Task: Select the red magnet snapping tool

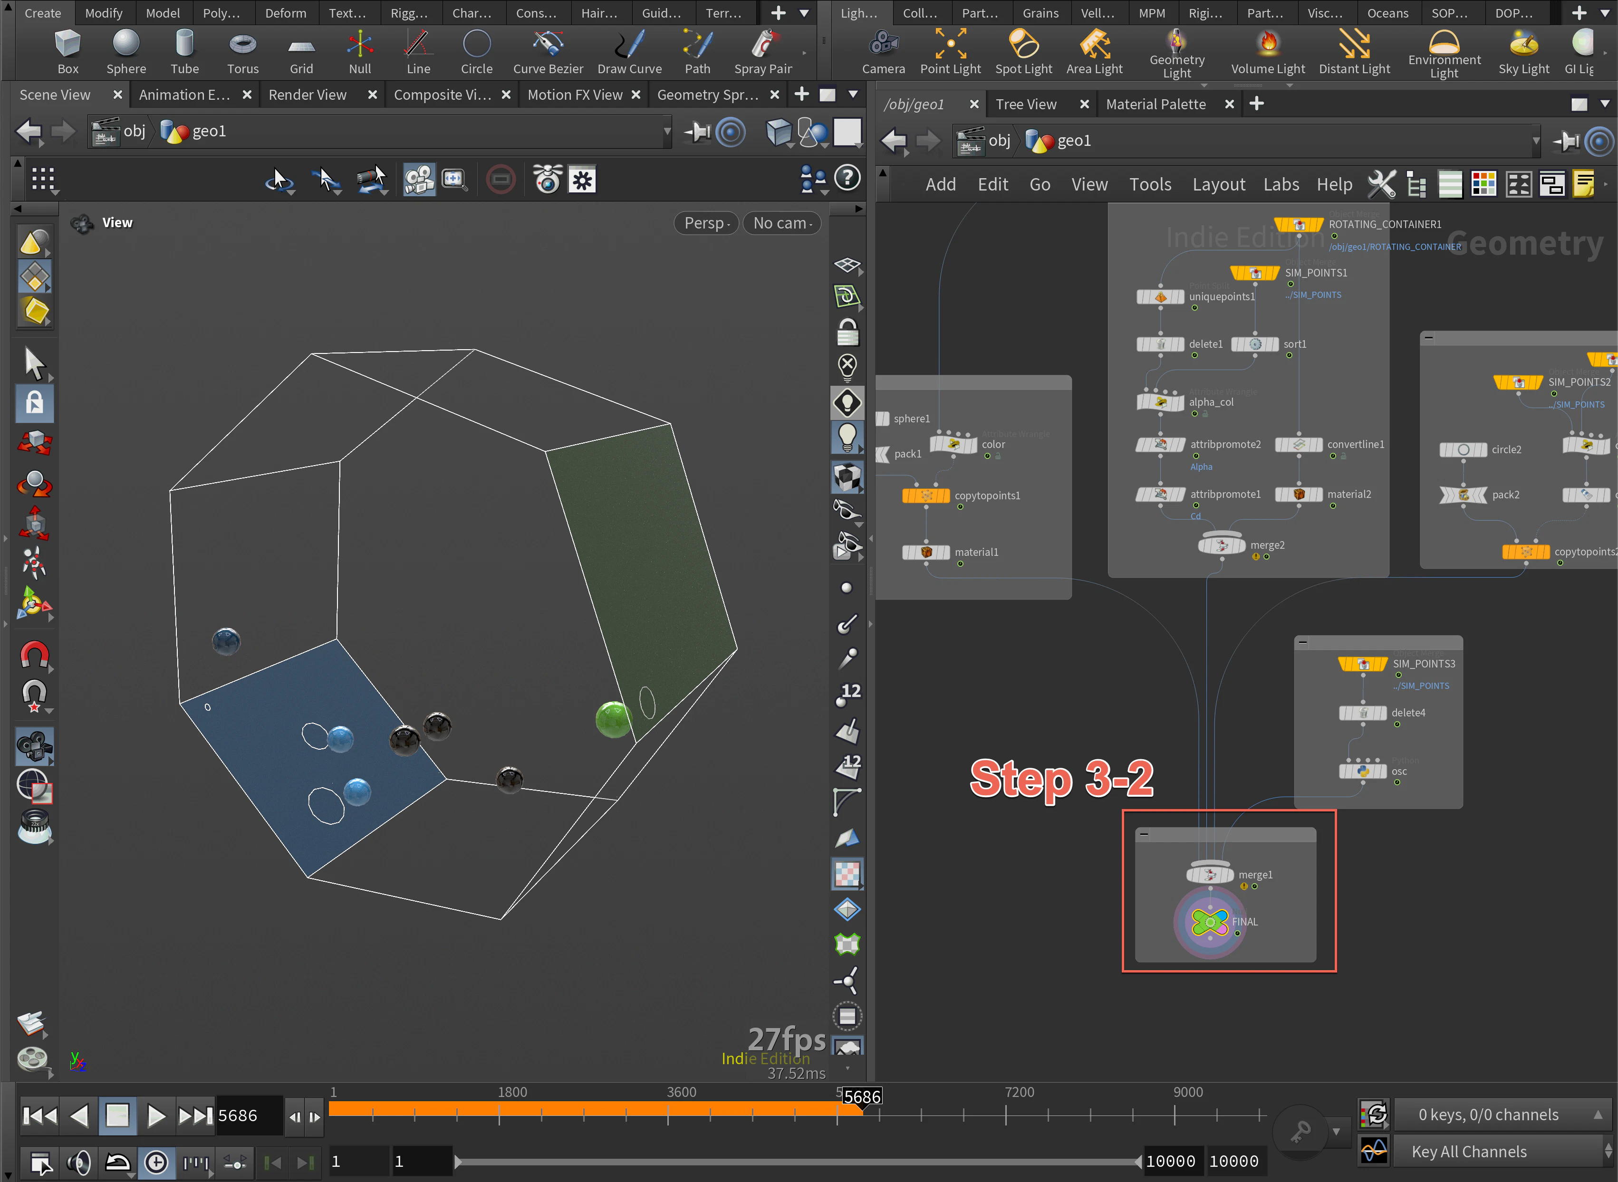Action: [x=34, y=655]
